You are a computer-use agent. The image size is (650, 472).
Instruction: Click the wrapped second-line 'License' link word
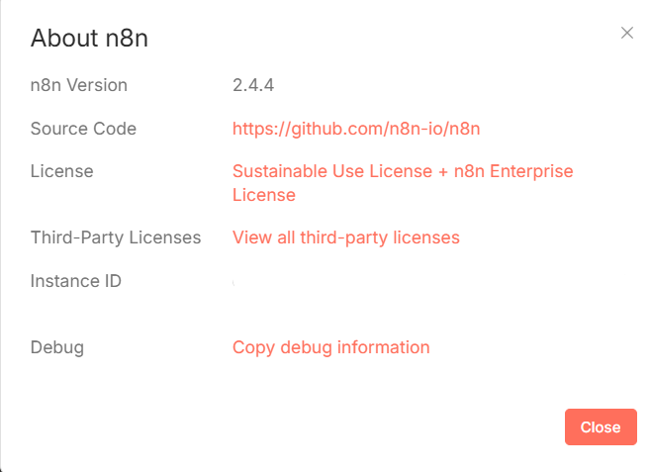(263, 195)
